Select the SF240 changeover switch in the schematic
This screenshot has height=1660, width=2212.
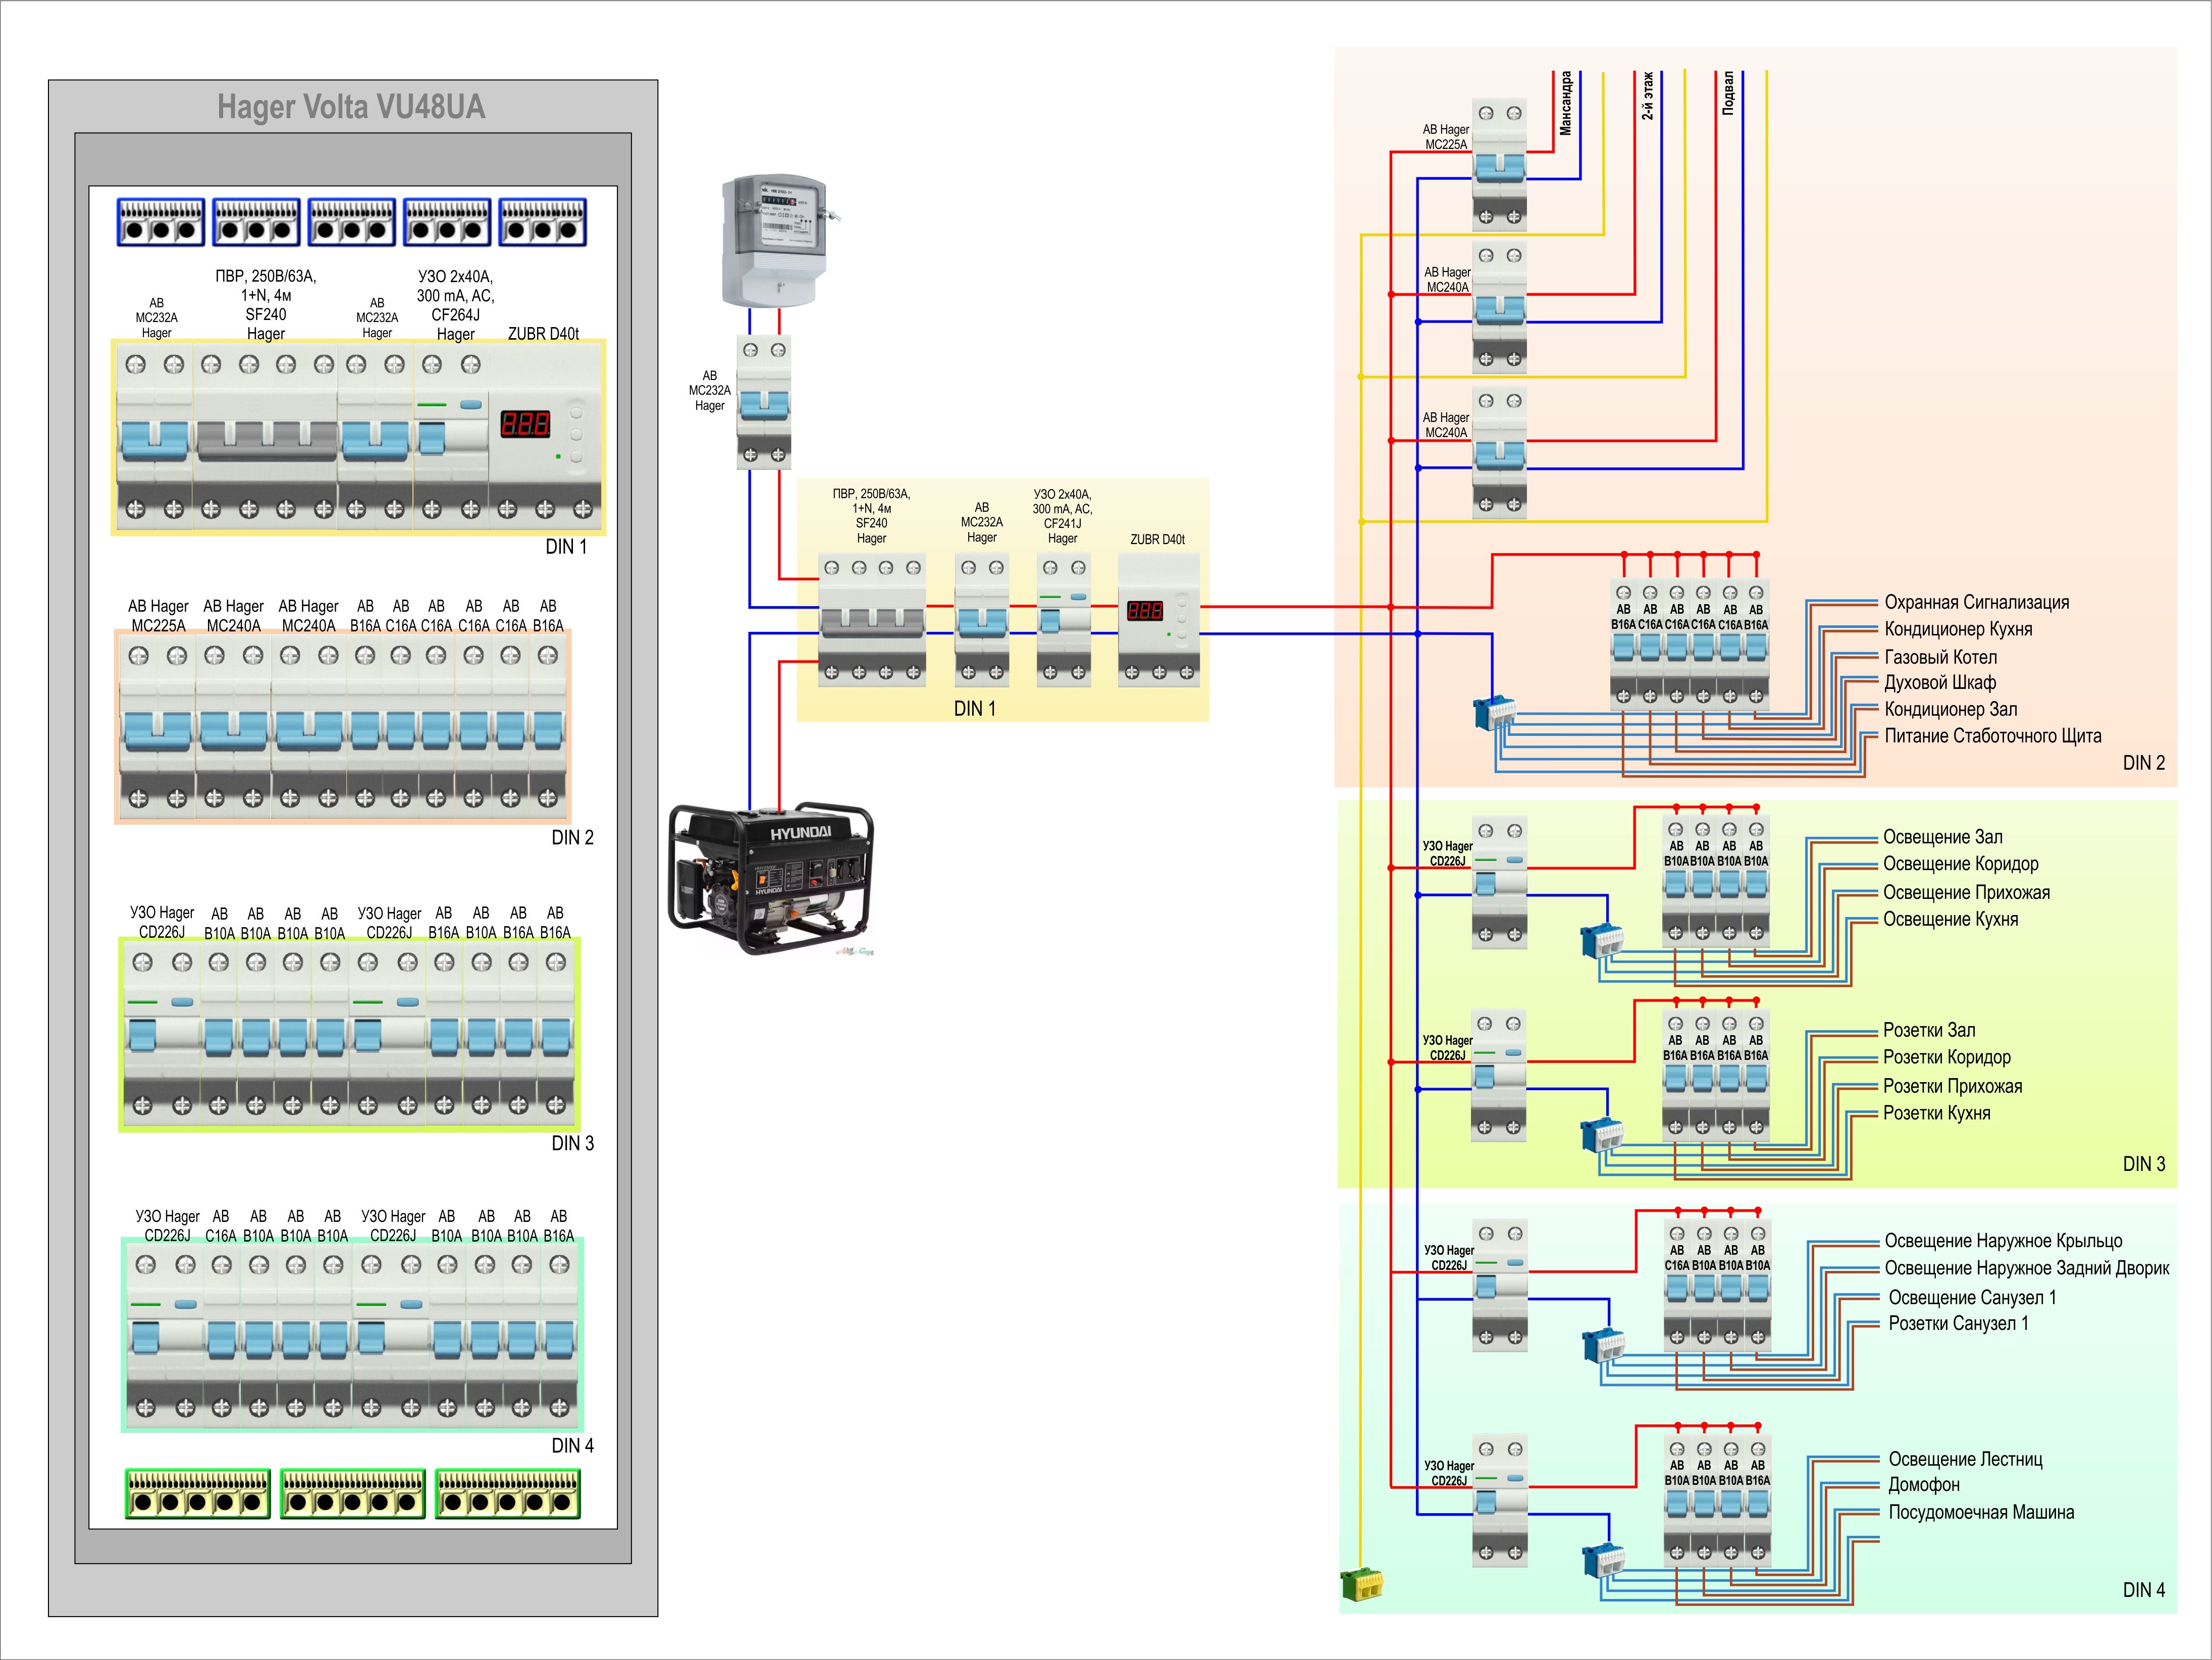(x=872, y=620)
